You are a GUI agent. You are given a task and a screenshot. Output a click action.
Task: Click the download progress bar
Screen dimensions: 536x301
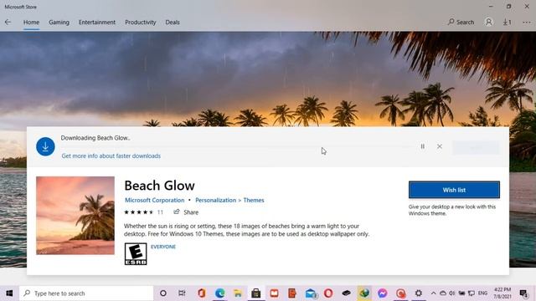coord(237,147)
